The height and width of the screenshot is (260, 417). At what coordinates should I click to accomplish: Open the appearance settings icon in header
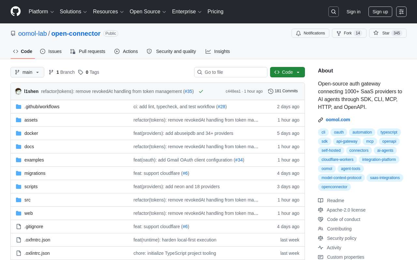click(x=401, y=12)
